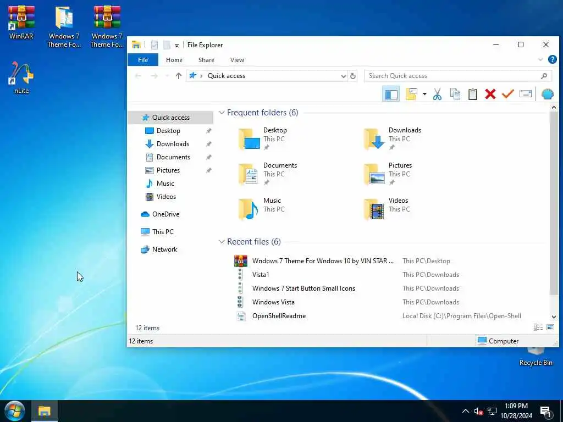Select Pictures in navigation pane
The height and width of the screenshot is (422, 563).
tap(168, 170)
